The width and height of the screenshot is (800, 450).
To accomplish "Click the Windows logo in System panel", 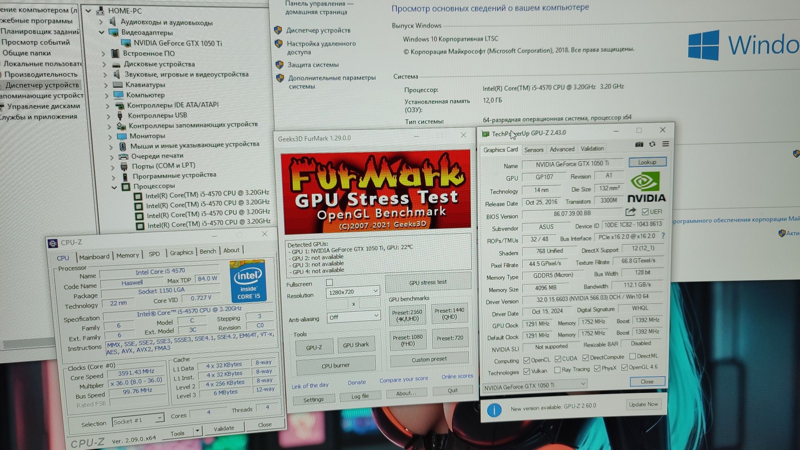I will click(703, 45).
